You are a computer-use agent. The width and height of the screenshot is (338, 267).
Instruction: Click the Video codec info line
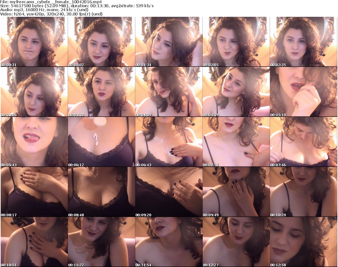pyautogui.click(x=51, y=14)
